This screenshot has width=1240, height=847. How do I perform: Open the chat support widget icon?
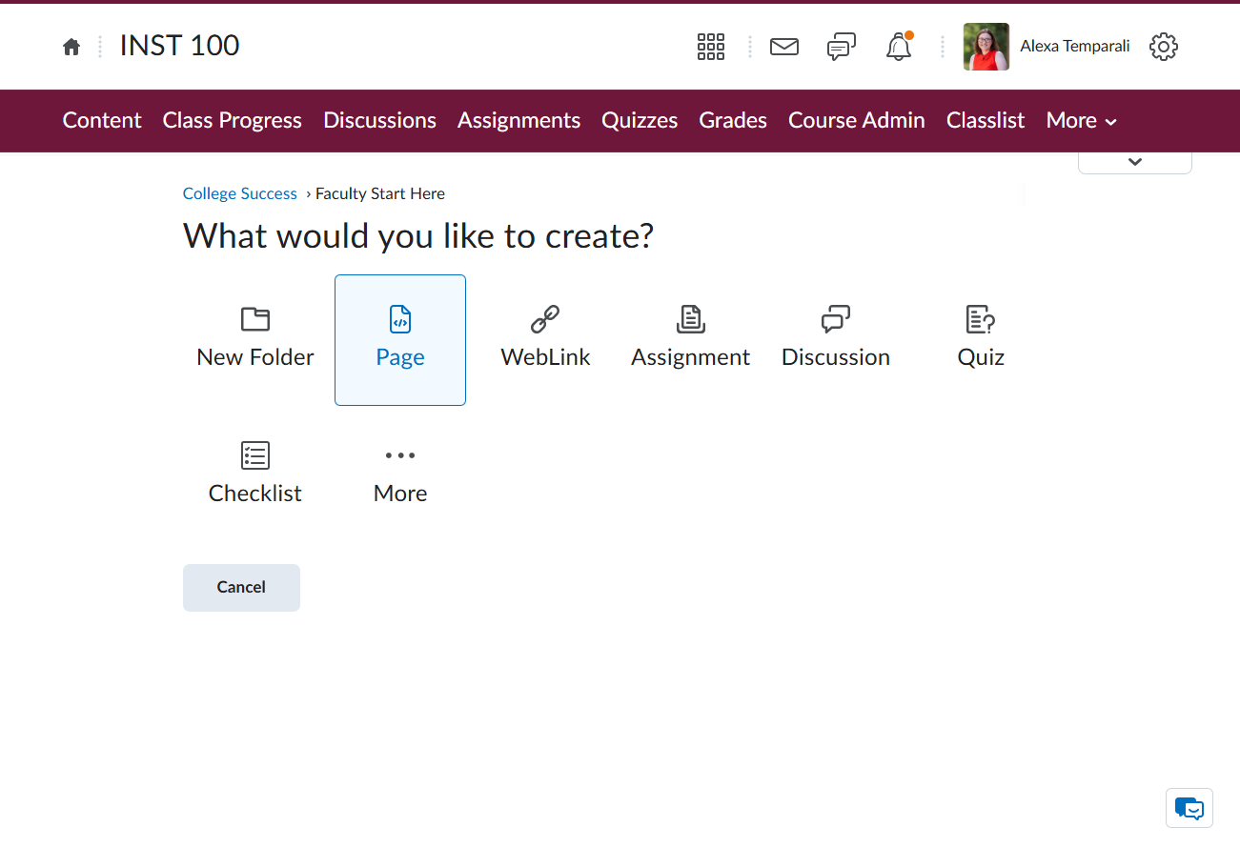(1189, 808)
